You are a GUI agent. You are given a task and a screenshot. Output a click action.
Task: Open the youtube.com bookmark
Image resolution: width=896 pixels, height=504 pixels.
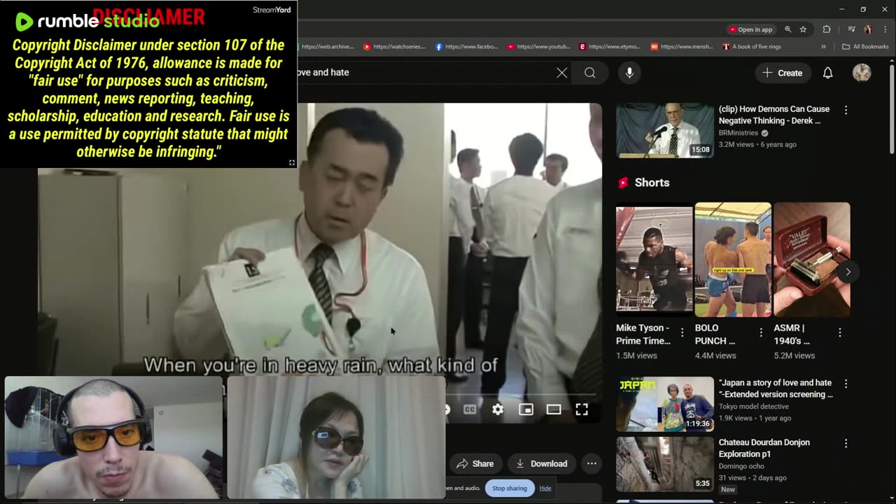click(x=539, y=47)
